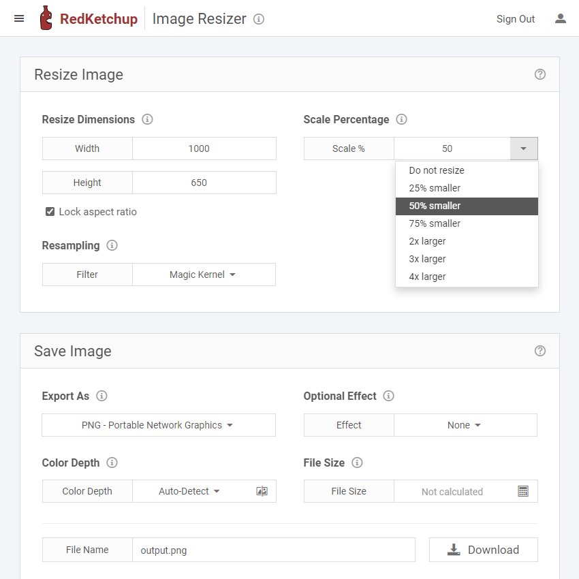Viewport: 579px width, 579px height.
Task: Choose Do not resize option
Action: click(x=437, y=170)
